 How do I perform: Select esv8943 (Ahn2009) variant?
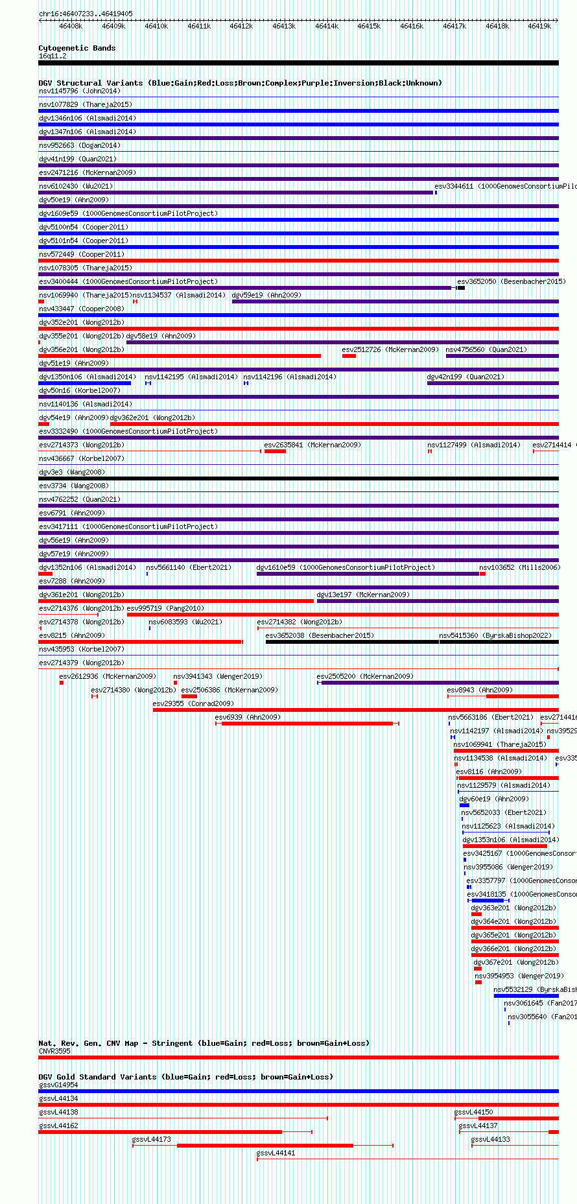tap(480, 690)
